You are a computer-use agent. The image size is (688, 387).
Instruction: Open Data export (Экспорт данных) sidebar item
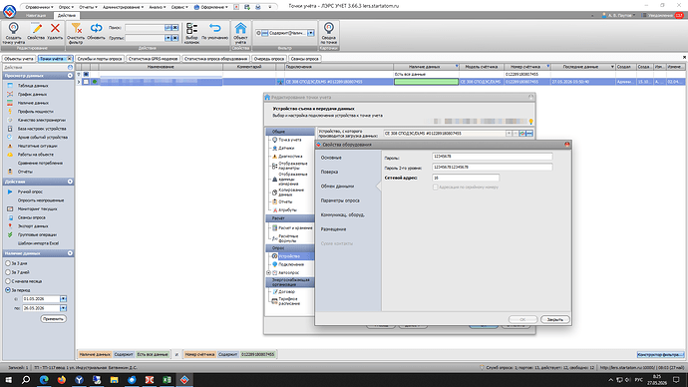tap(33, 226)
